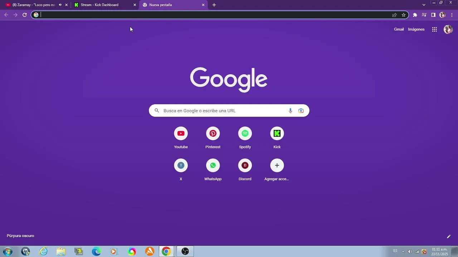Screen dimensions: 458x257
Task: Close the Nueva pestaña tab
Action: tap(203, 5)
